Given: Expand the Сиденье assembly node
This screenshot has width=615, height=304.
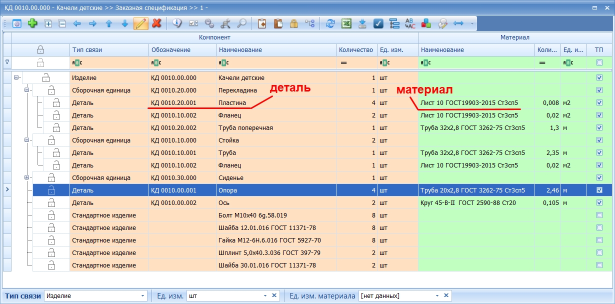Looking at the screenshot, I should pyautogui.click(x=26, y=177).
